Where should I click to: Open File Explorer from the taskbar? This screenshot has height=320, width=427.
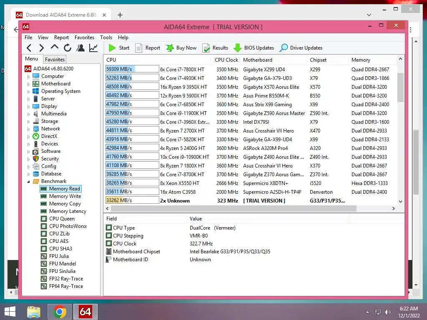point(34,312)
